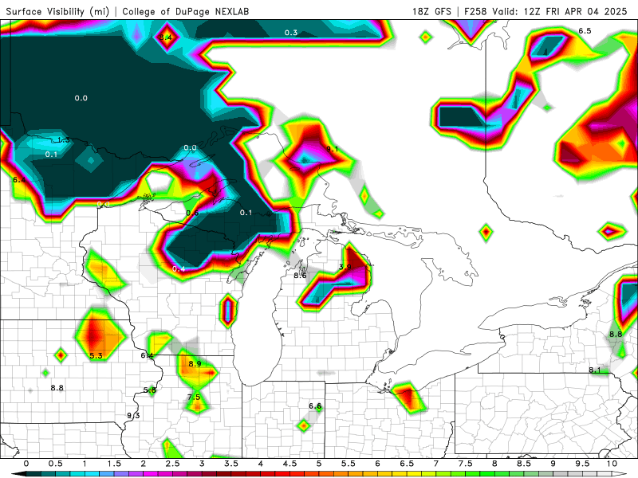638x478 pixels.
Task: Click the '6' label on the color scale
Action: point(377,464)
